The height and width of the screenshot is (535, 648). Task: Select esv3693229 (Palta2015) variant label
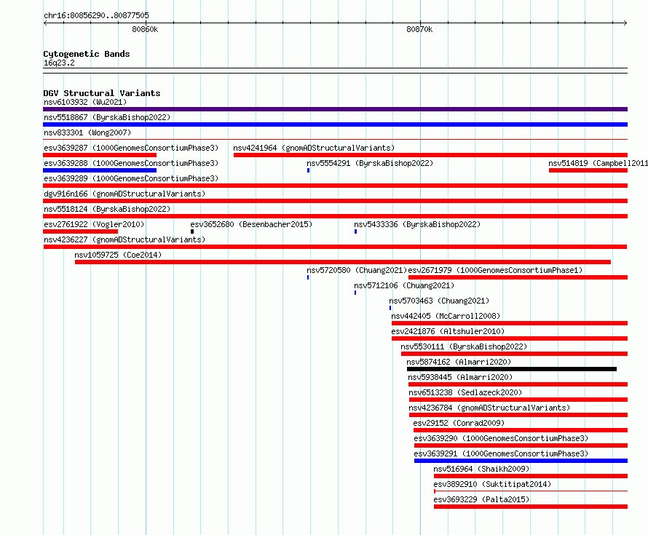point(481,499)
